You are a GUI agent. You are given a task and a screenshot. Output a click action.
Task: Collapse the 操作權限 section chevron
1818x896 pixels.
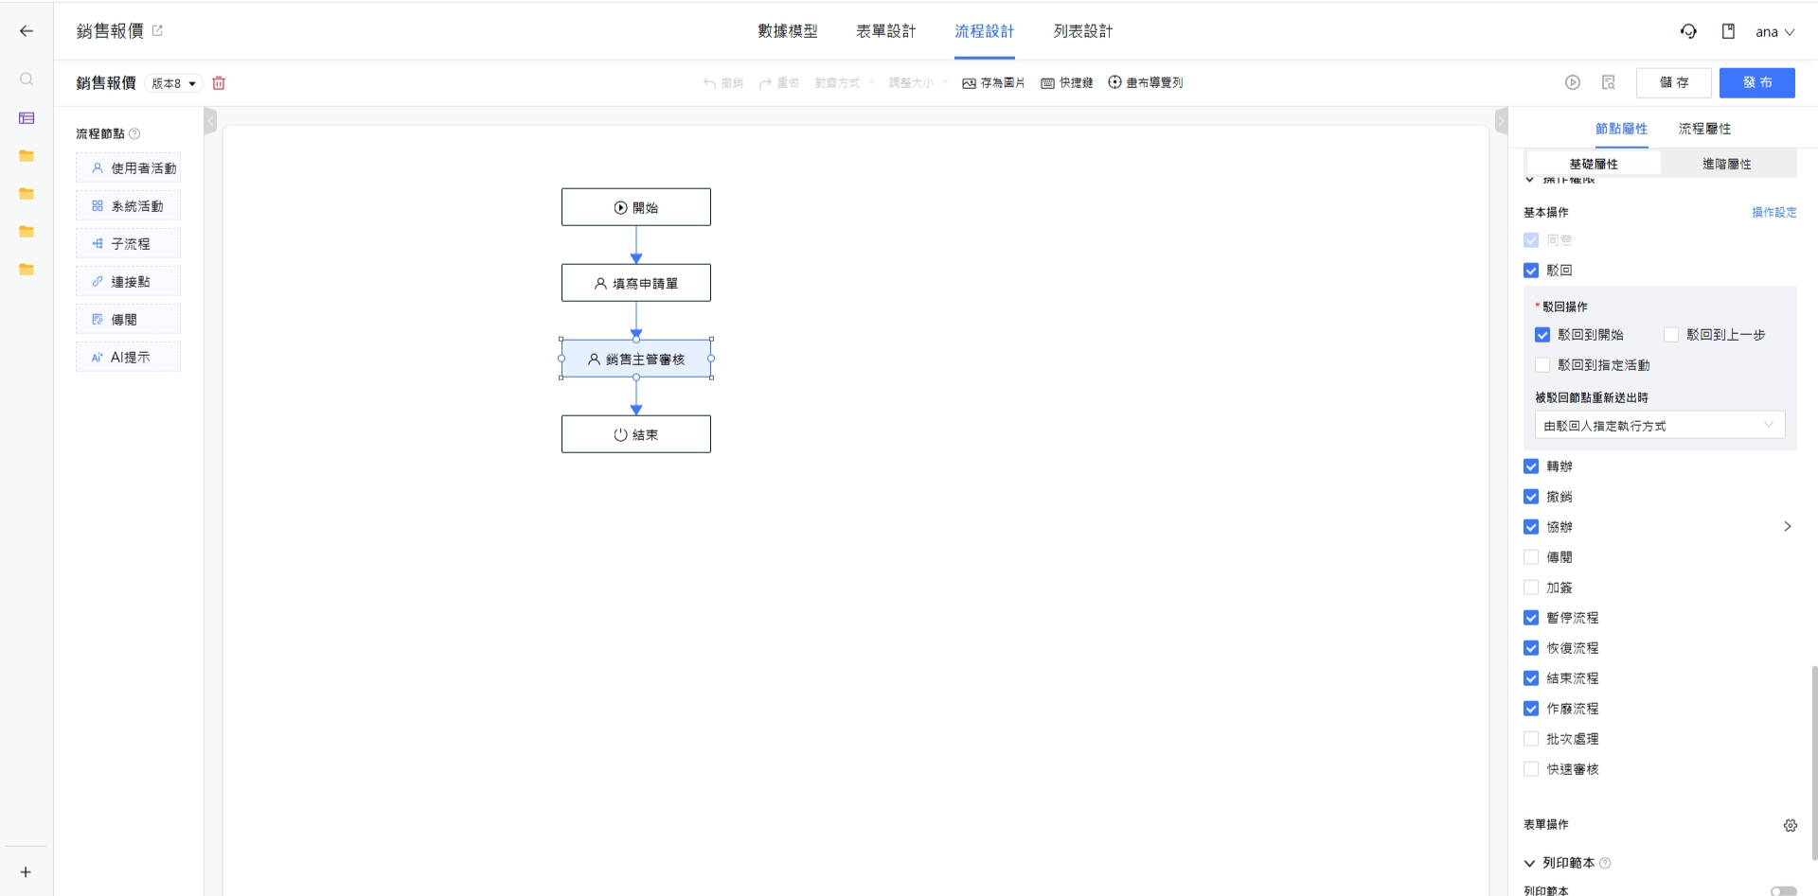click(x=1529, y=180)
